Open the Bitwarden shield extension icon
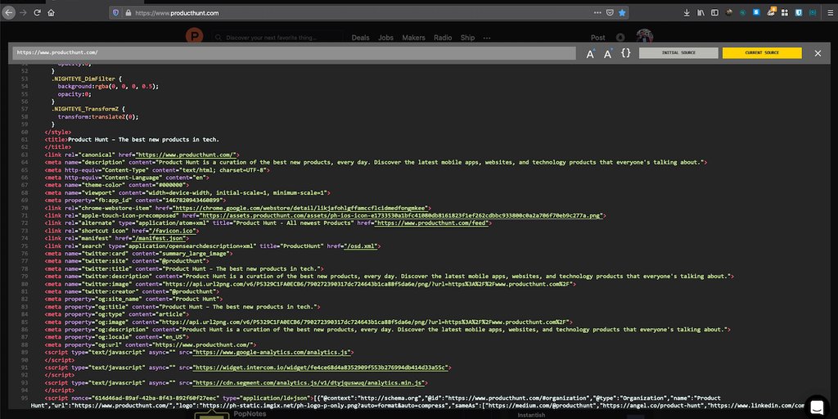838x419 pixels. point(799,12)
